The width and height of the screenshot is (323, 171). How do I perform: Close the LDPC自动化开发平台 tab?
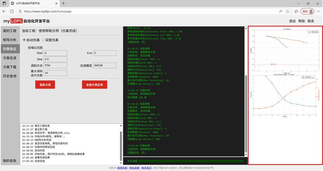pos(56,4)
